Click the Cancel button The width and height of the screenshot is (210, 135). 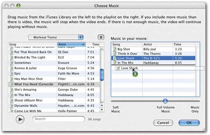[x=163, y=123]
